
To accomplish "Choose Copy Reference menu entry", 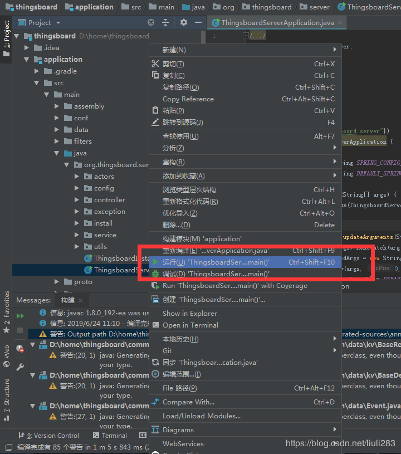I will pos(245,99).
